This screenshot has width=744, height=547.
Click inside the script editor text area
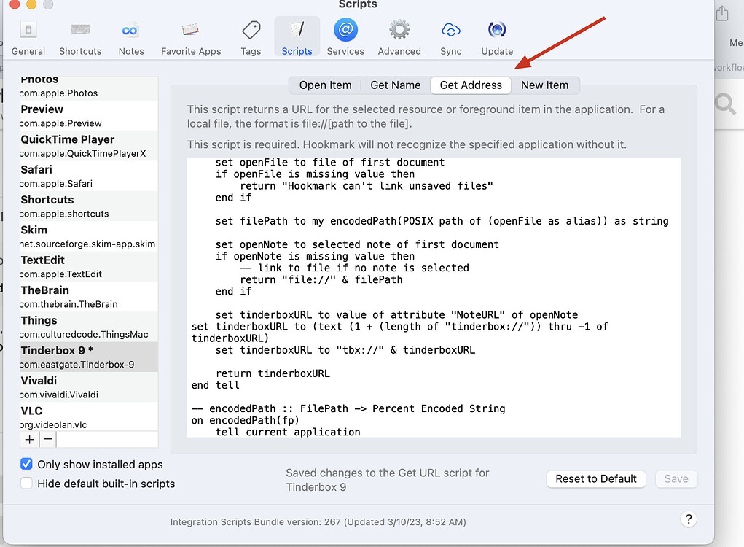click(434, 298)
